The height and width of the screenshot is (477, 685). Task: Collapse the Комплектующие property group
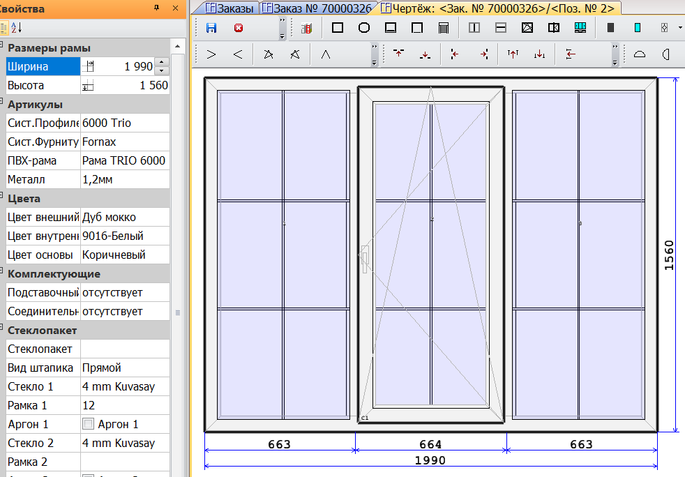[x=1, y=271]
